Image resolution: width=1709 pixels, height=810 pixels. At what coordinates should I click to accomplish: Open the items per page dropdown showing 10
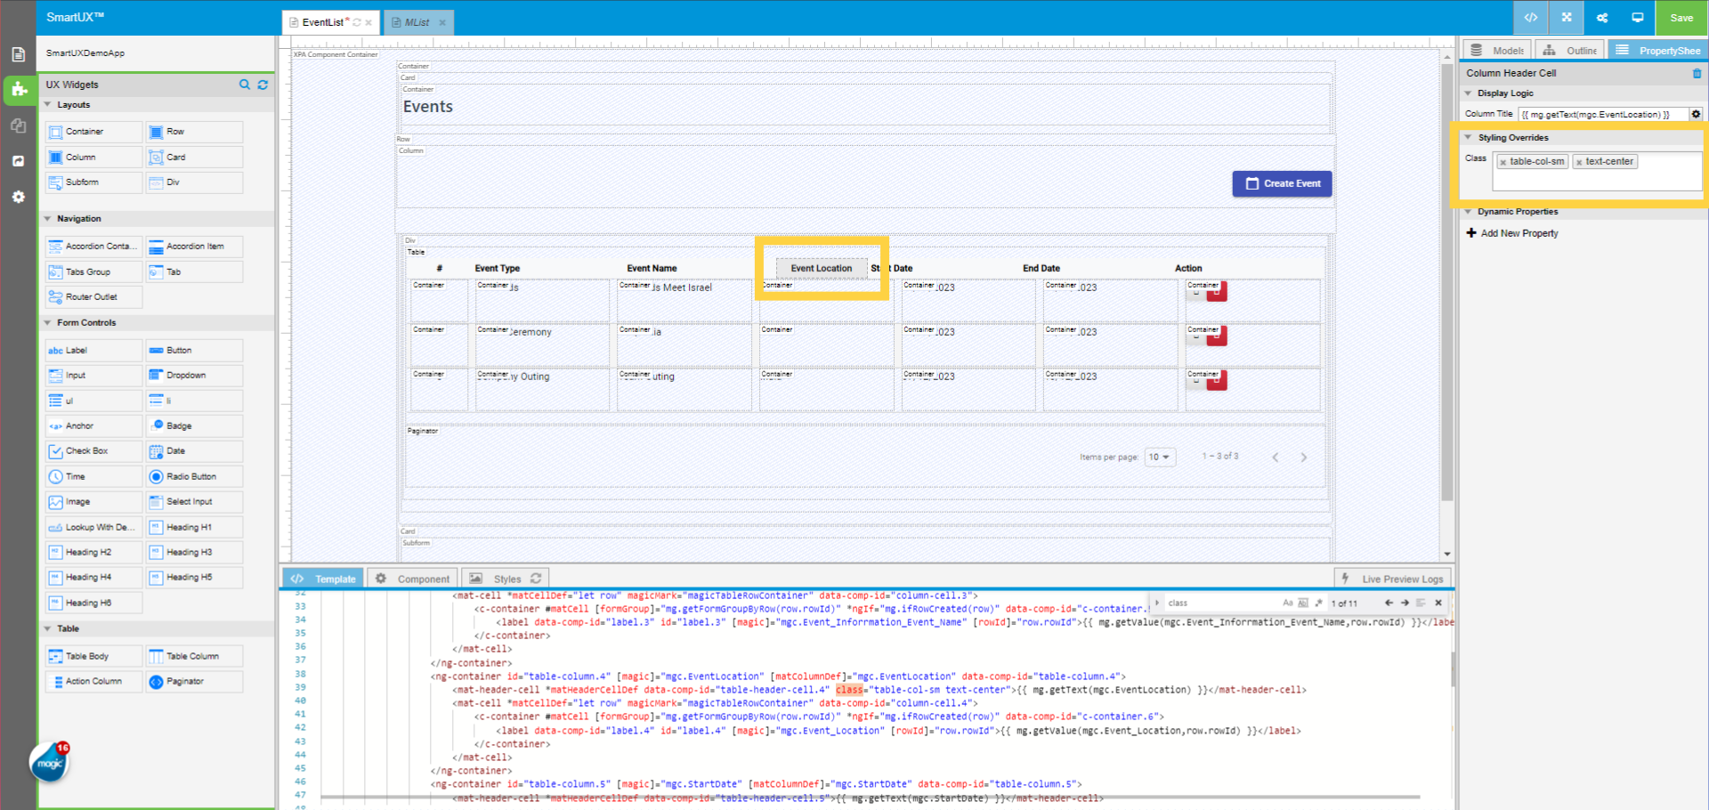point(1160,457)
